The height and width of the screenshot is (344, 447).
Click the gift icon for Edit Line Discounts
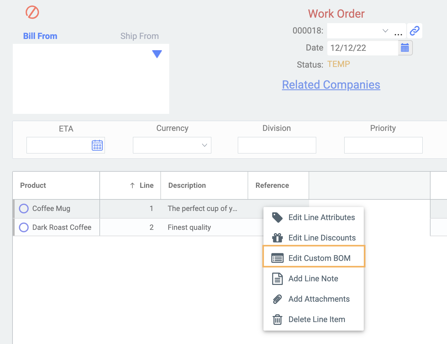click(277, 238)
